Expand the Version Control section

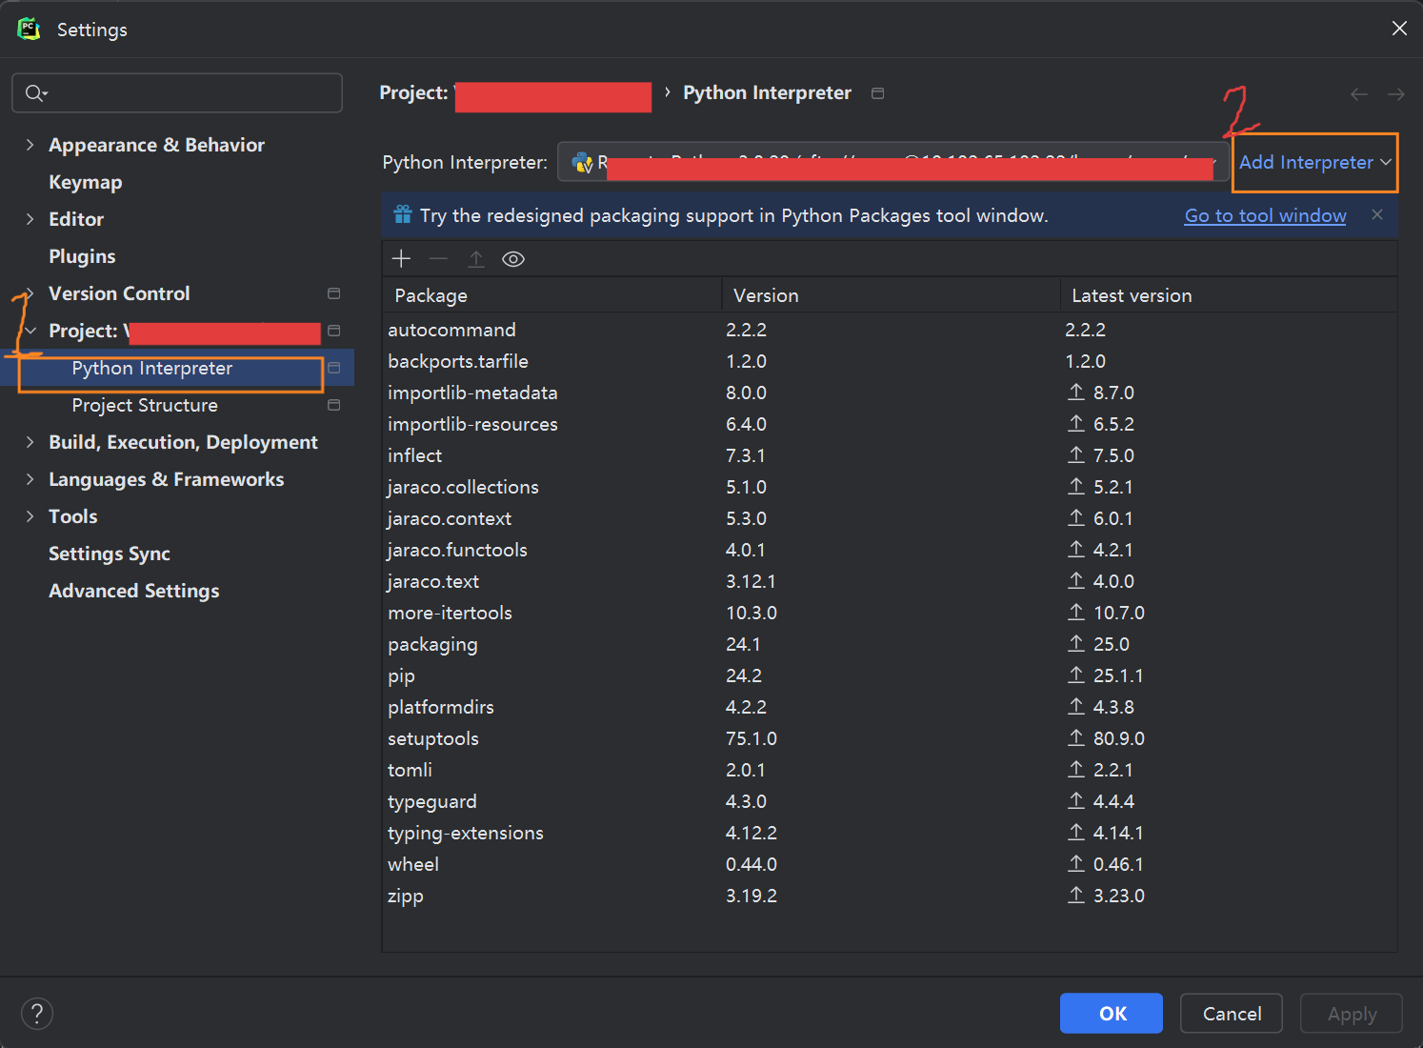pyautogui.click(x=30, y=293)
